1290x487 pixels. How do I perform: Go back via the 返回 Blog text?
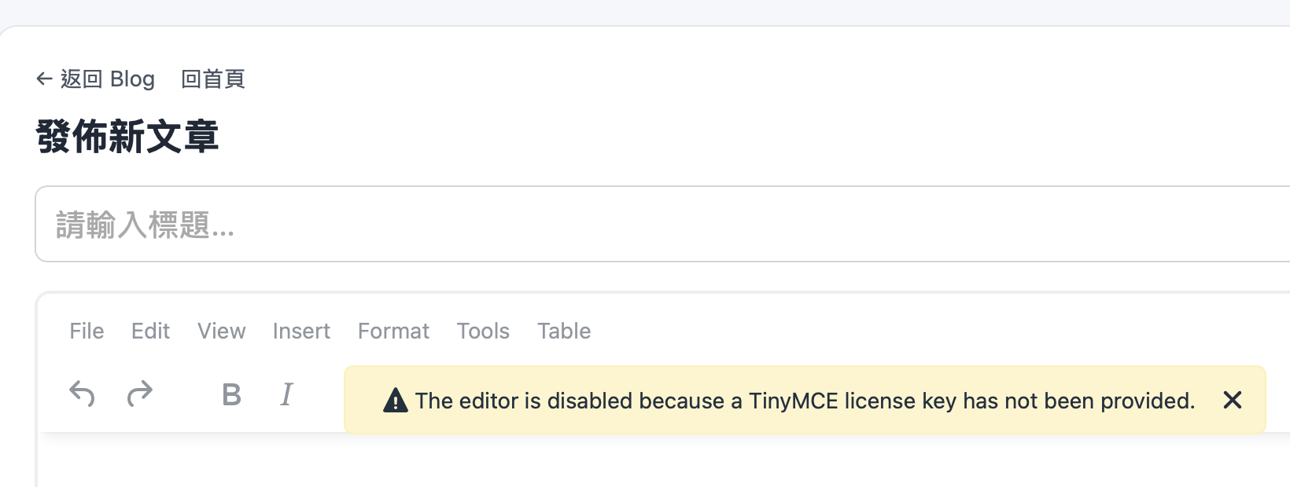[x=108, y=79]
